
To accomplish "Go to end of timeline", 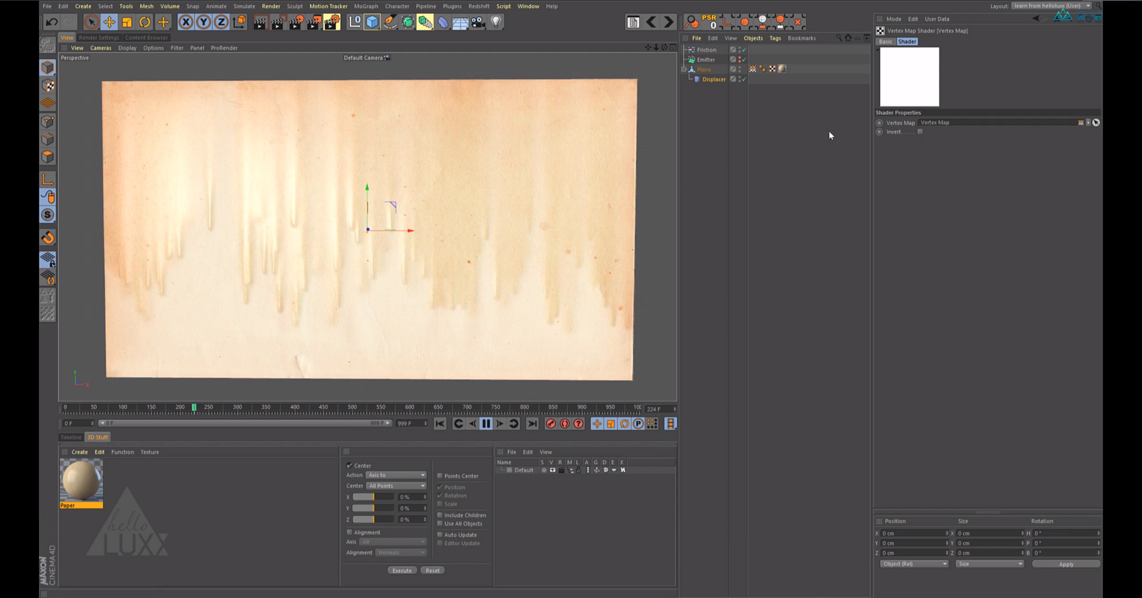I will pos(532,423).
